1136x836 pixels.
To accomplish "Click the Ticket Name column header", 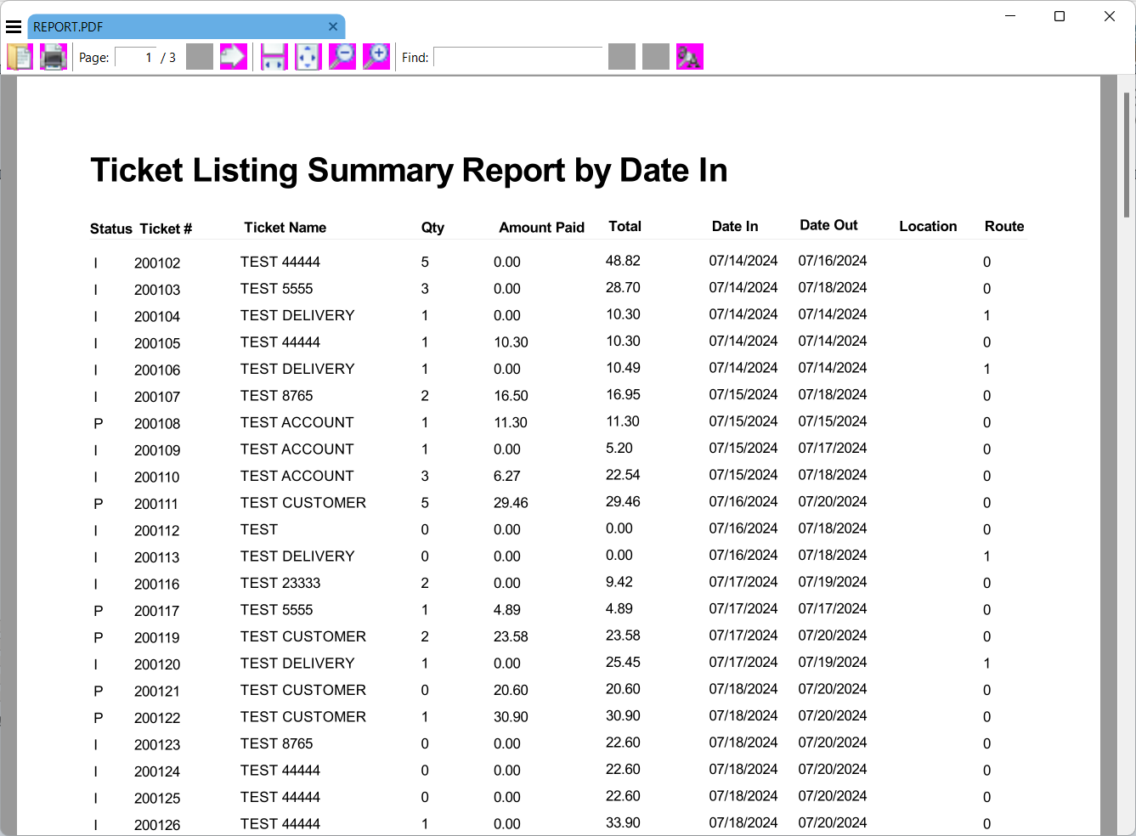I will [x=285, y=228].
